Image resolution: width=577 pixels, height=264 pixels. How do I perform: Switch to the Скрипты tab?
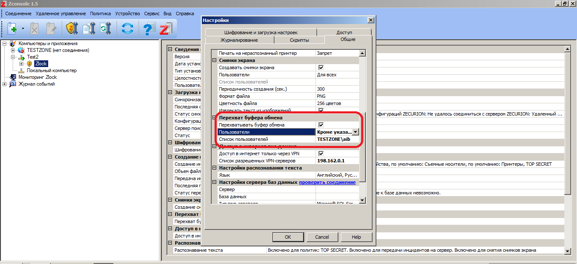(x=299, y=40)
